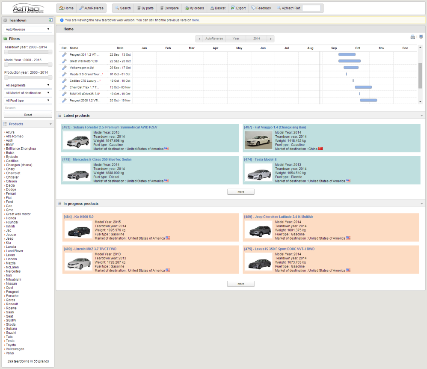Click the wrench icon for Great Wall Motor C30
The width and height of the screenshot is (427, 369).
(64, 61)
